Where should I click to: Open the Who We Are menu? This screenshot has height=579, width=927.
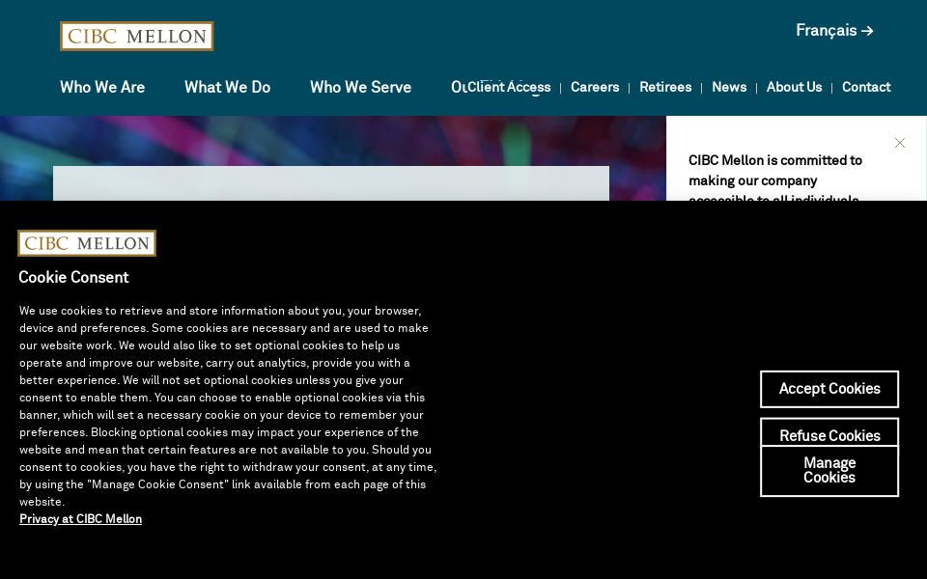[x=102, y=87]
